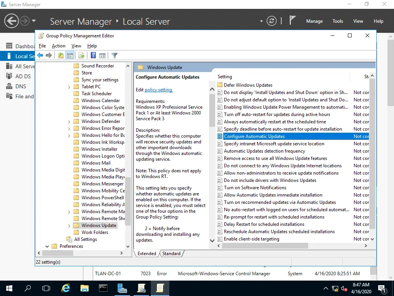Viewport: 394px width, 296px height.
Task: Switch to the Extended tab
Action: click(147, 254)
